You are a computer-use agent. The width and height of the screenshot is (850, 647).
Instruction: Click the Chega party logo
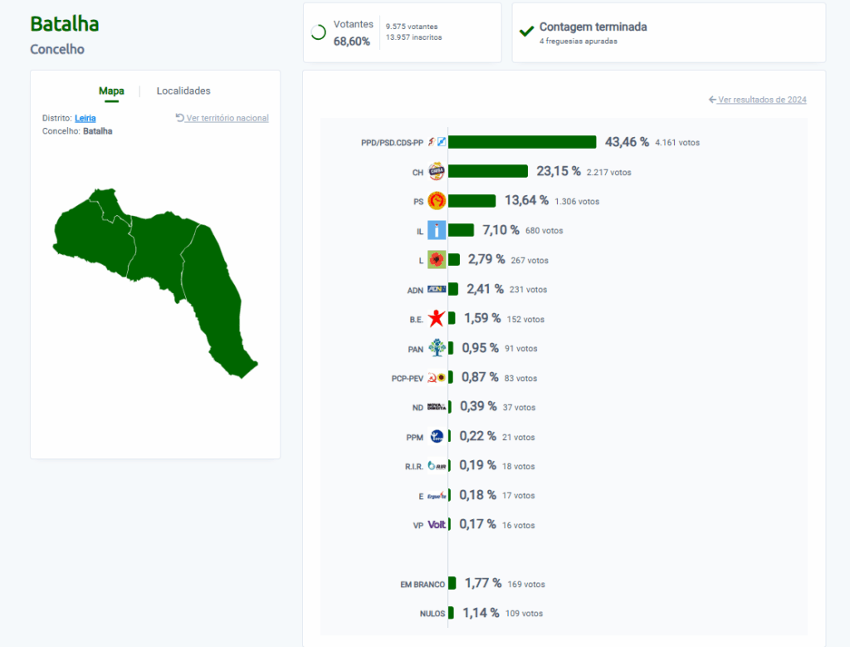coord(437,172)
